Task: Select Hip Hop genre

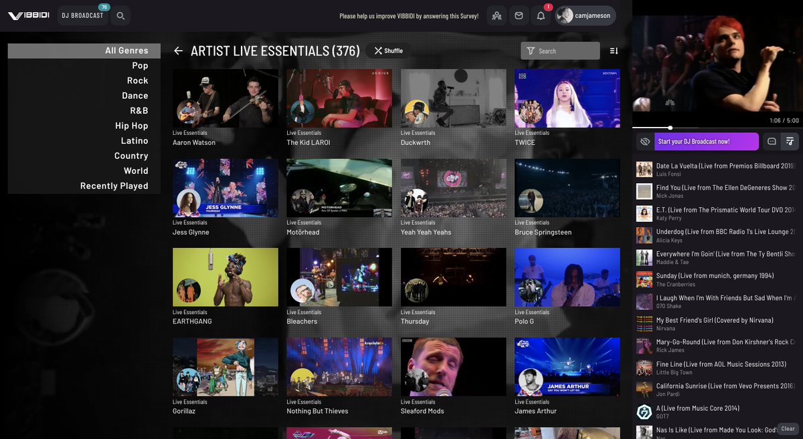Action: coord(84,126)
